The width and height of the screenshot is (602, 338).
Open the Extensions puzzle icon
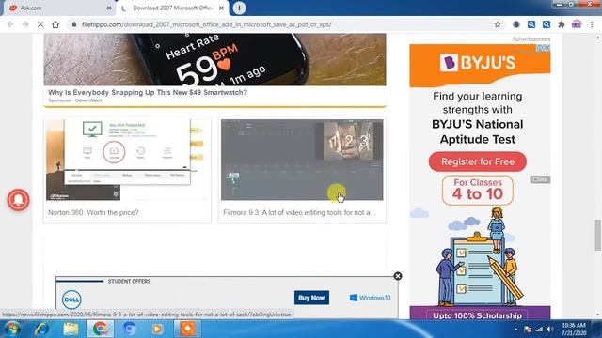[562, 24]
